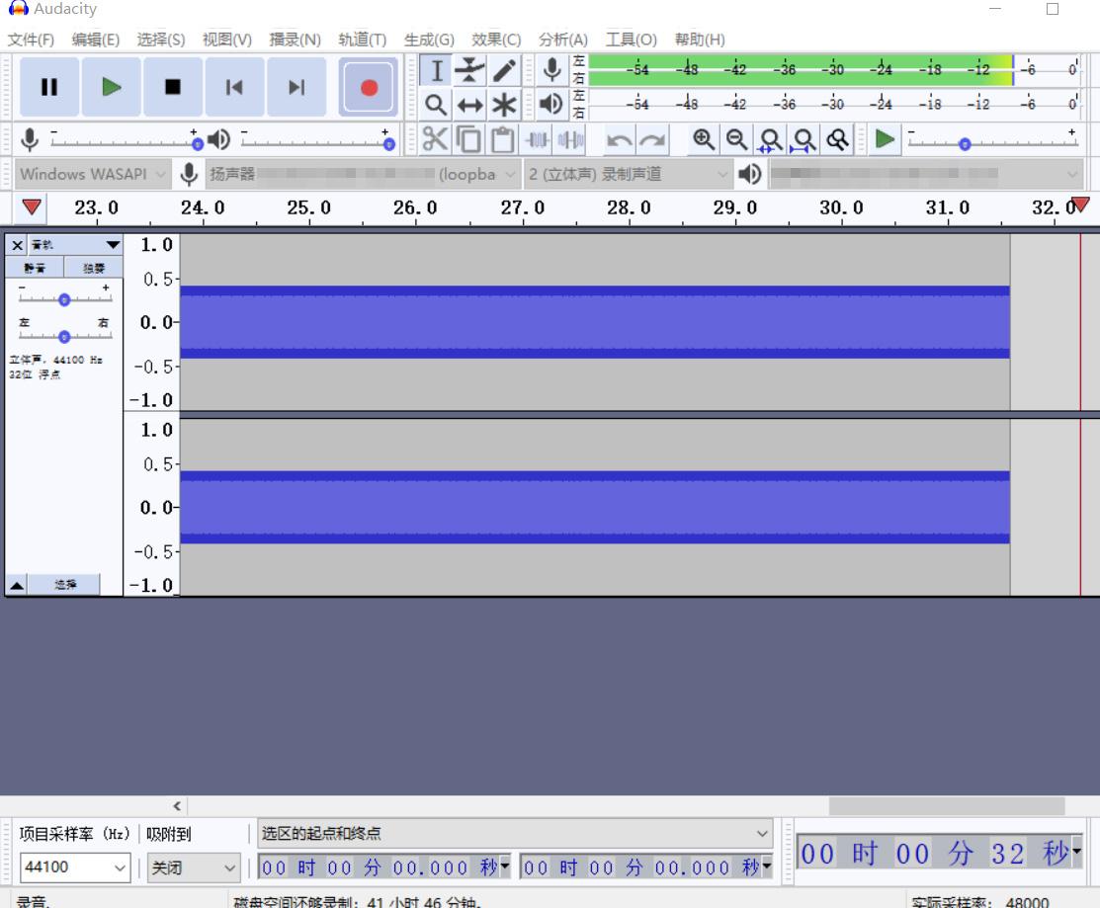
Task: Click horizontal scrollbar thumb
Action: click(x=947, y=805)
